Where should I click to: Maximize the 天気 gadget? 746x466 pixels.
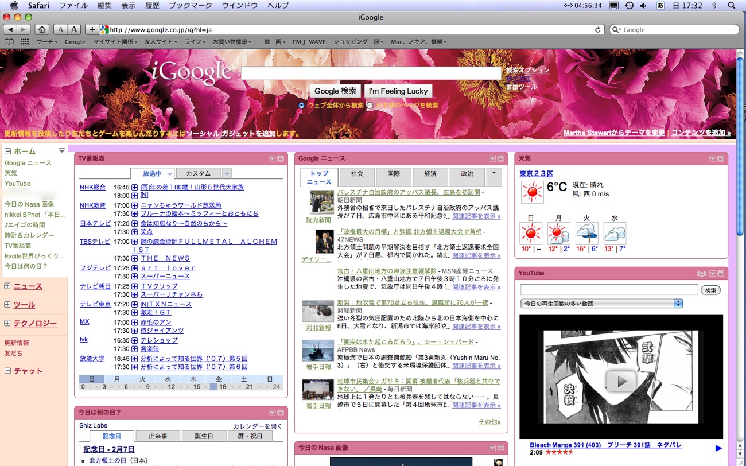click(721, 158)
